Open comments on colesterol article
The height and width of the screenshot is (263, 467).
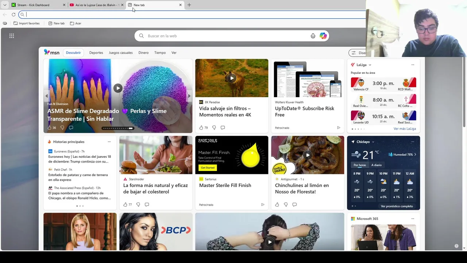tap(147, 205)
